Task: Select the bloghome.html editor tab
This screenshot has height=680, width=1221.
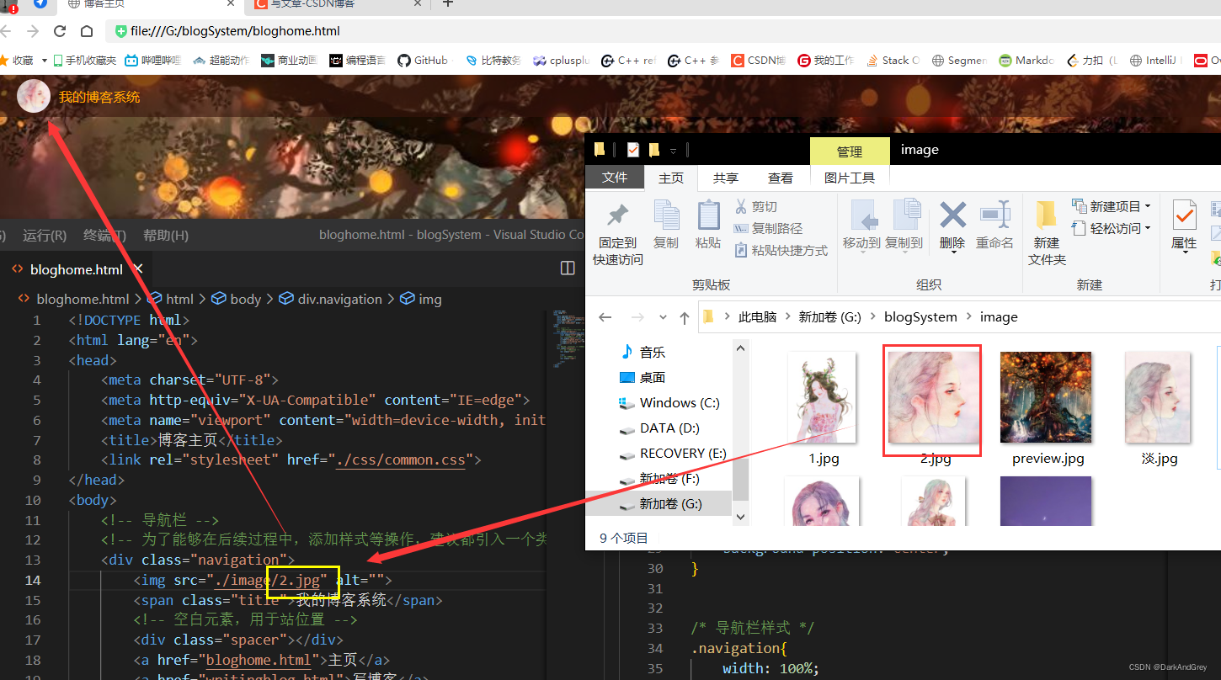Action: point(76,269)
